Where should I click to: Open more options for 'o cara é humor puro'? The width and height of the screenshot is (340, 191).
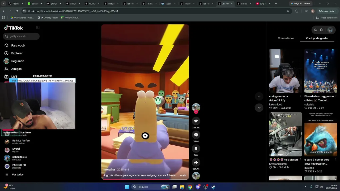tap(336, 159)
